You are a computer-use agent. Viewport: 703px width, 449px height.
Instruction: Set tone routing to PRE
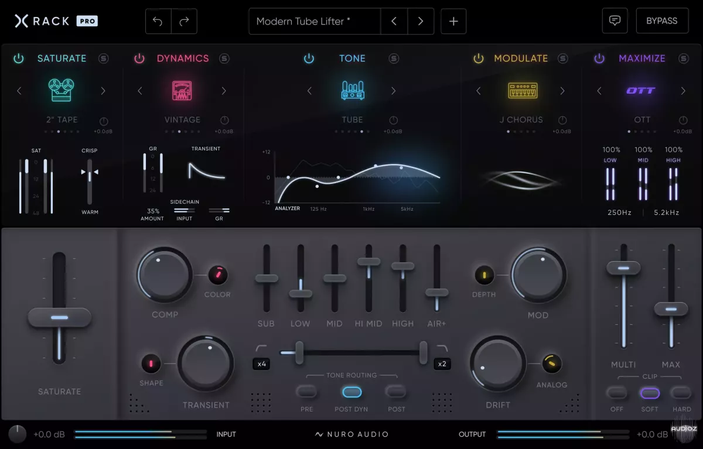coord(306,392)
